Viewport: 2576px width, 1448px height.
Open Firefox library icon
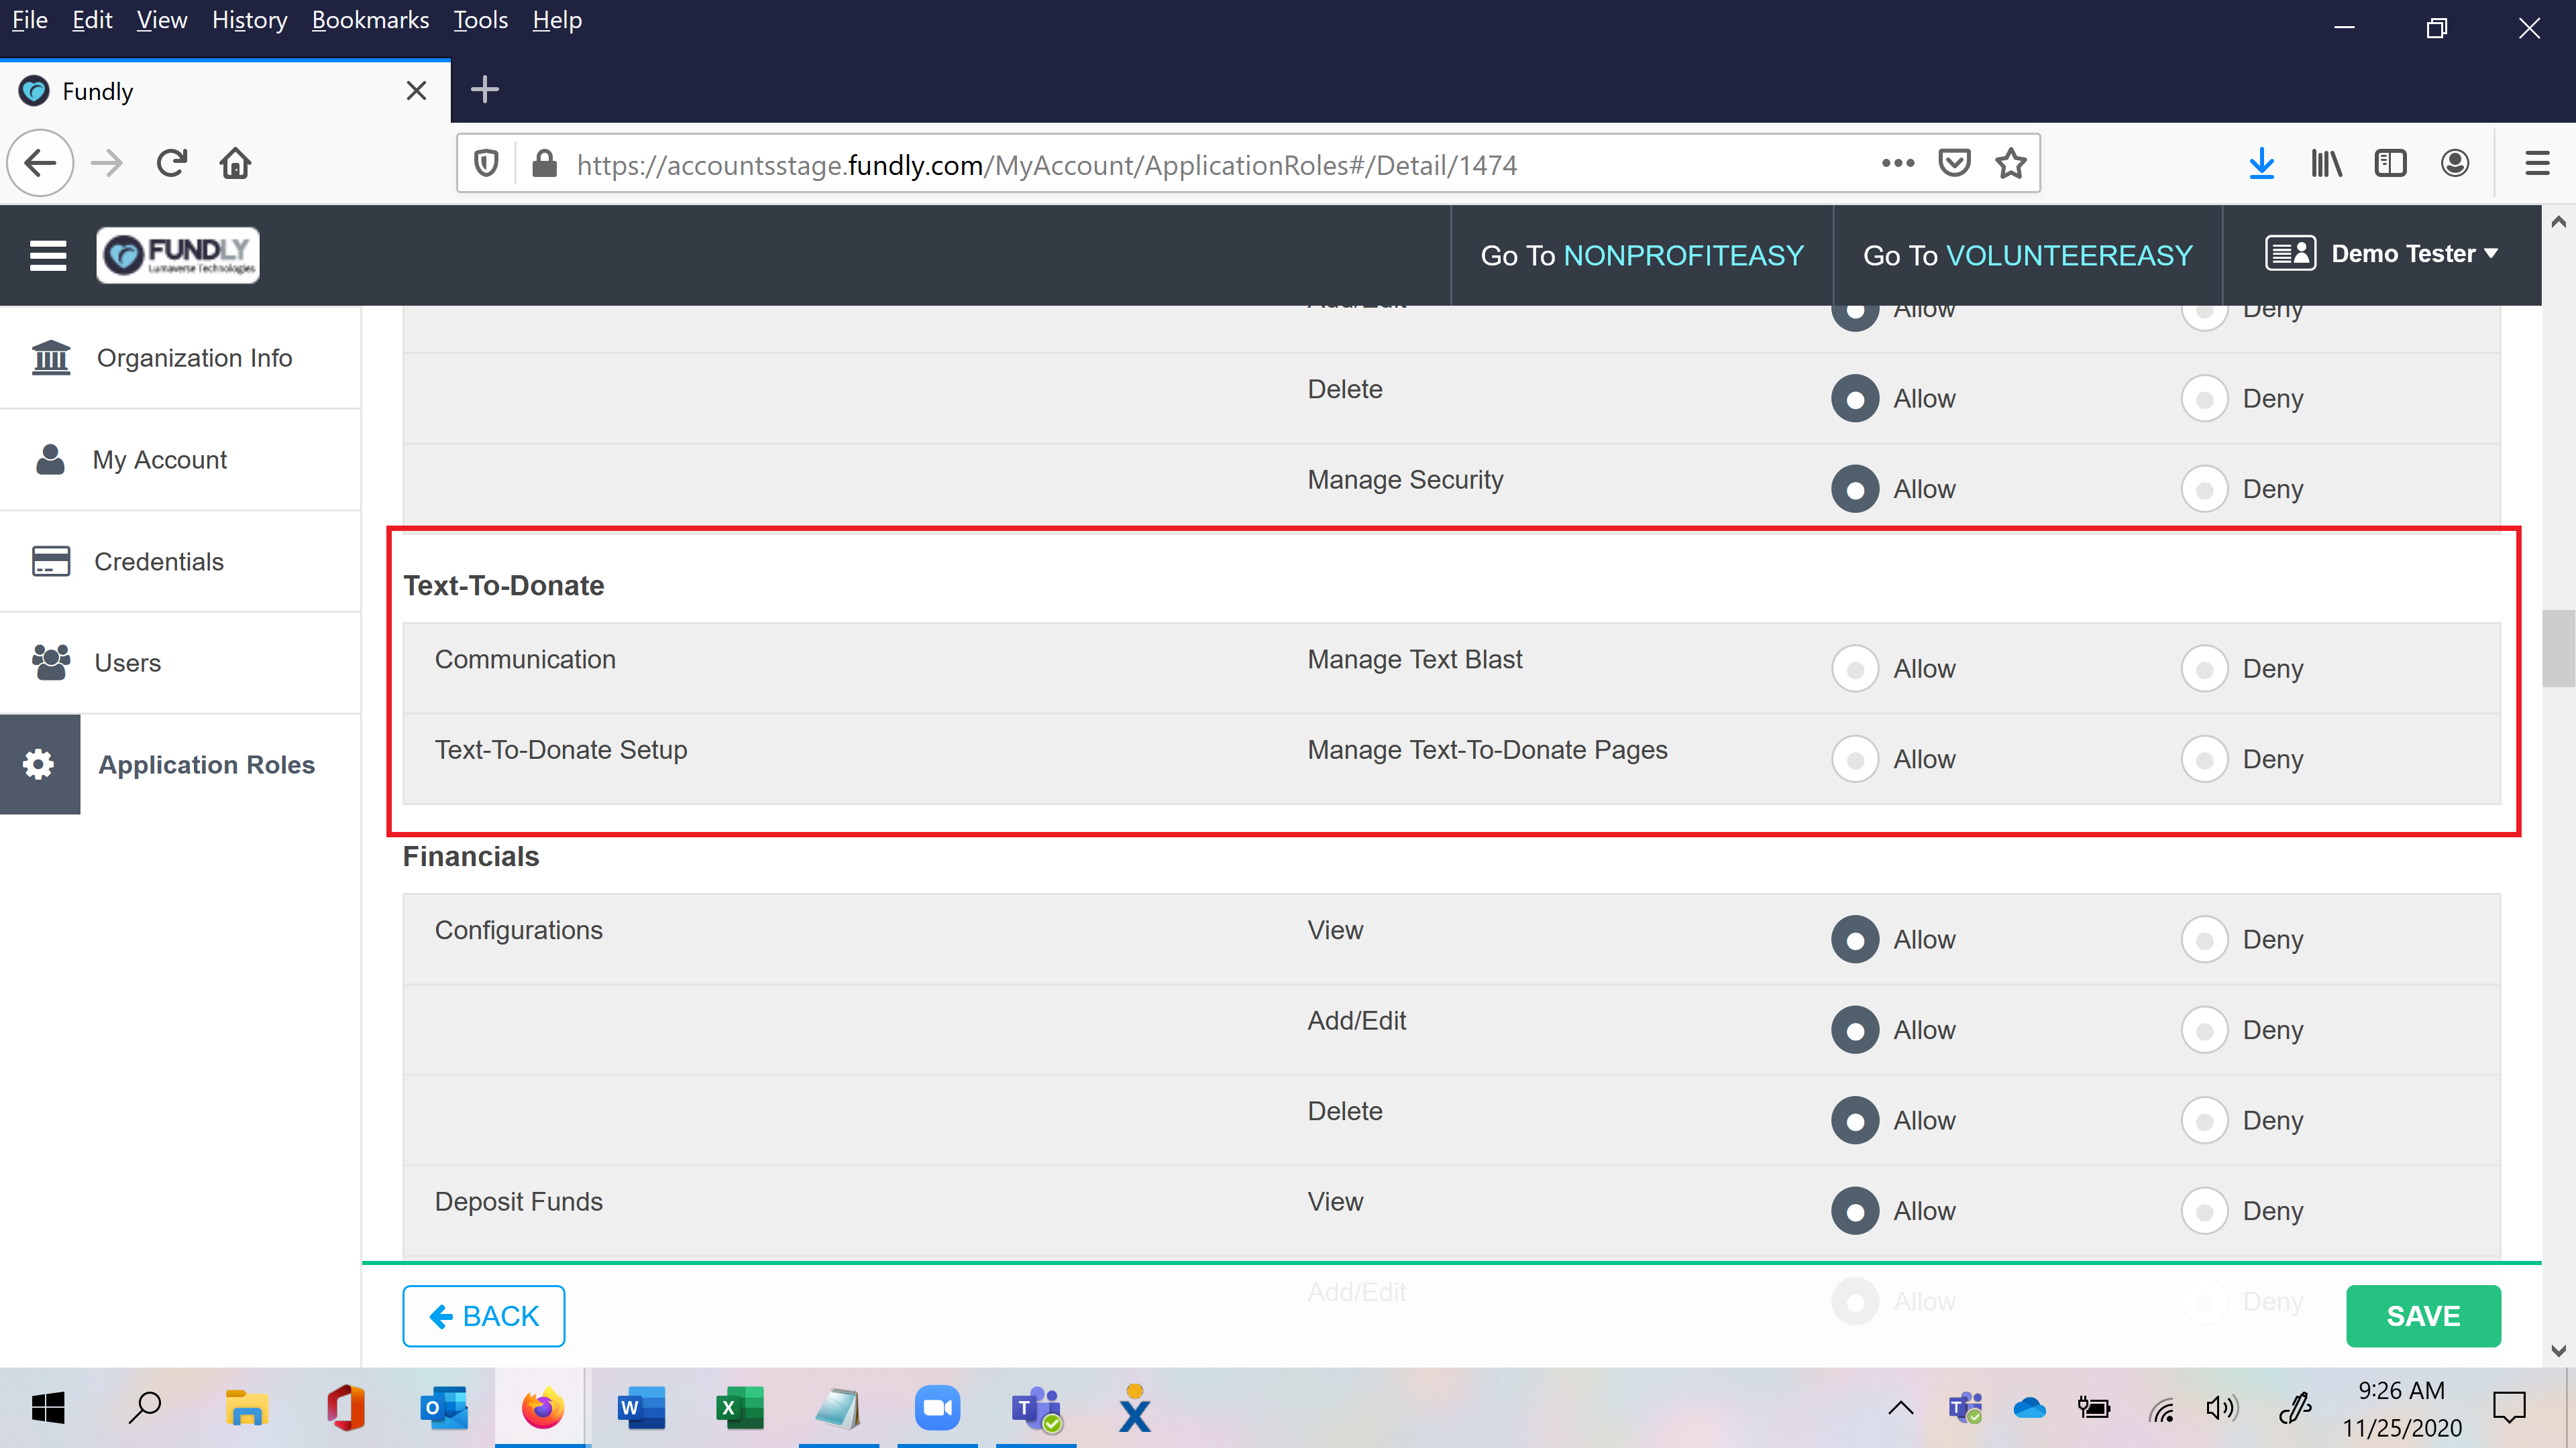2326,164
